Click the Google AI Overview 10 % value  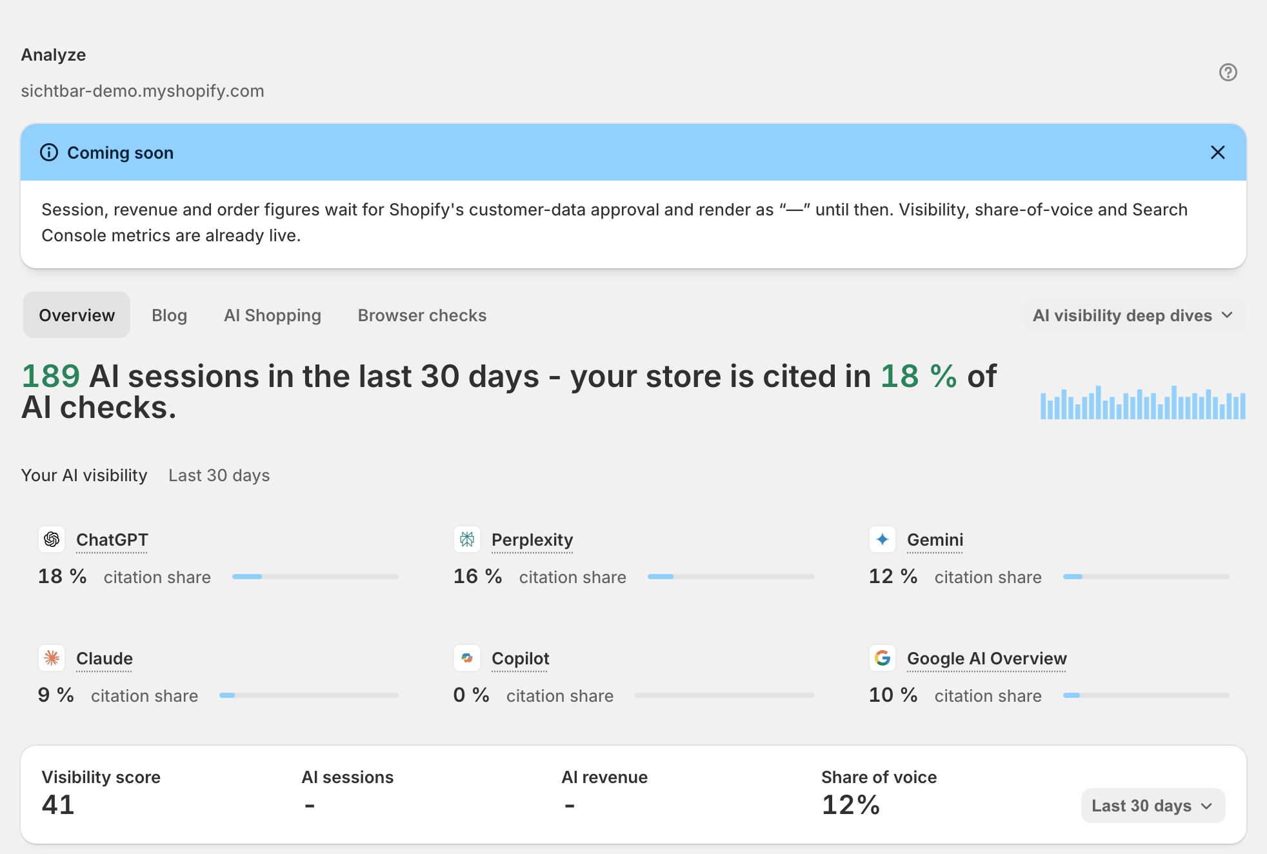(x=893, y=695)
